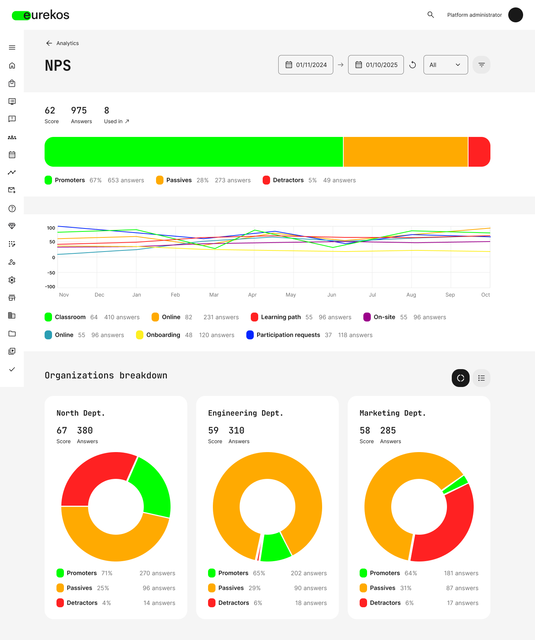
Task: Click the 'Detractors 5%' legend entry
Action: (x=309, y=180)
